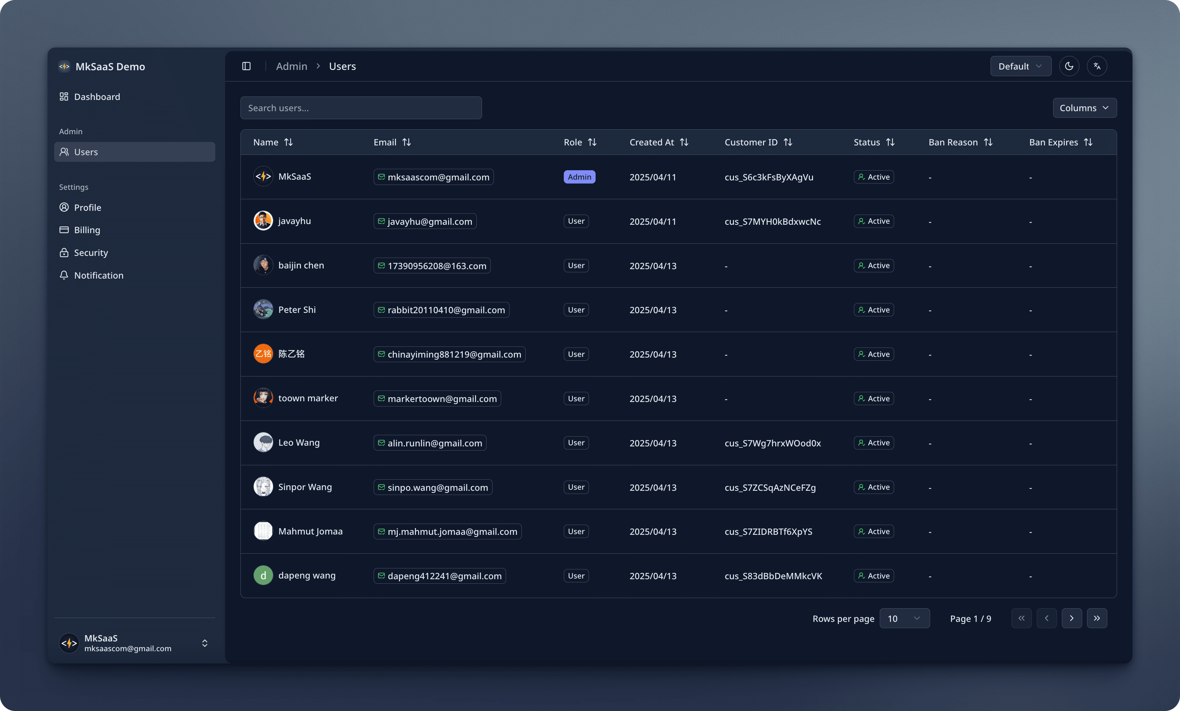Click the javayhu@gmail.com email badge
The width and height of the screenshot is (1180, 711).
pyautogui.click(x=425, y=221)
